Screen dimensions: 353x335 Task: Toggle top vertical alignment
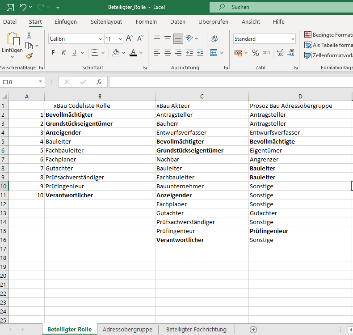click(157, 38)
